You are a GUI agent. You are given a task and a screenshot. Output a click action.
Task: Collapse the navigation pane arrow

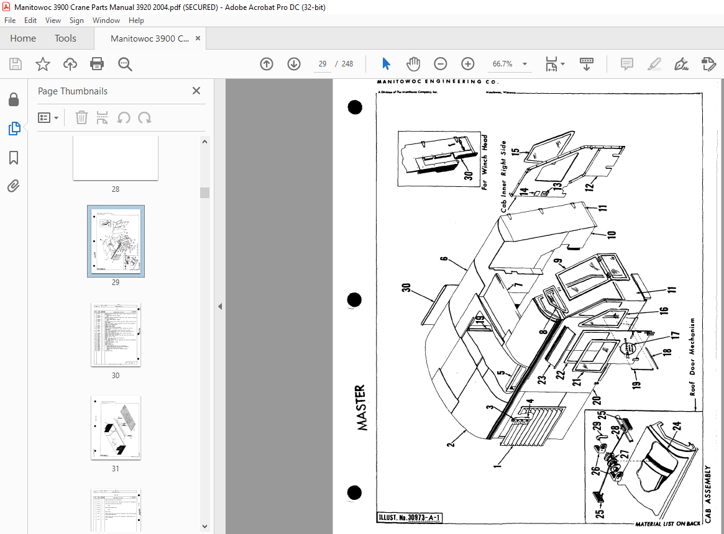(x=220, y=307)
